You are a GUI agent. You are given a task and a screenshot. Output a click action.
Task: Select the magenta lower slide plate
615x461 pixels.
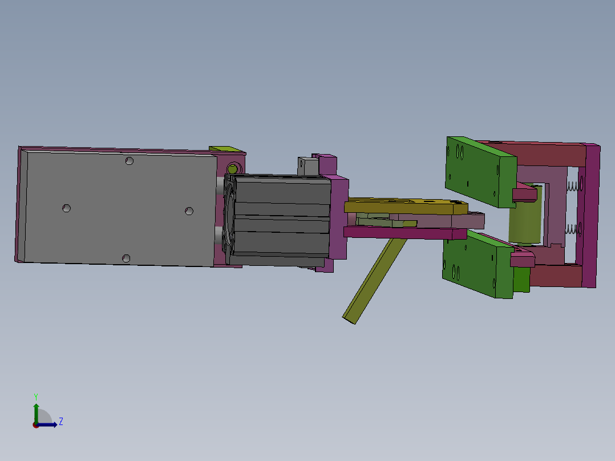tap(404, 233)
